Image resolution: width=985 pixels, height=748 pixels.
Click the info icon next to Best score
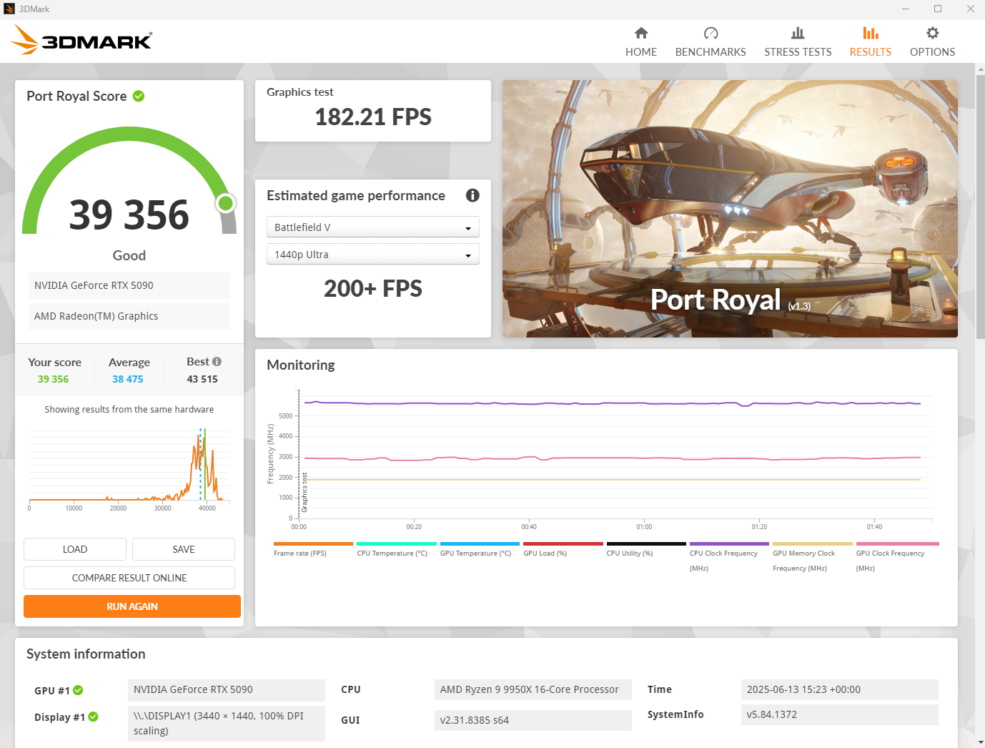(x=219, y=361)
